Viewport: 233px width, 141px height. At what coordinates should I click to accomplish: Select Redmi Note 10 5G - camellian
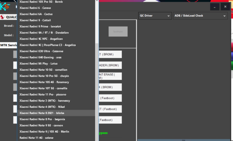pyautogui.click(x=56, y=70)
